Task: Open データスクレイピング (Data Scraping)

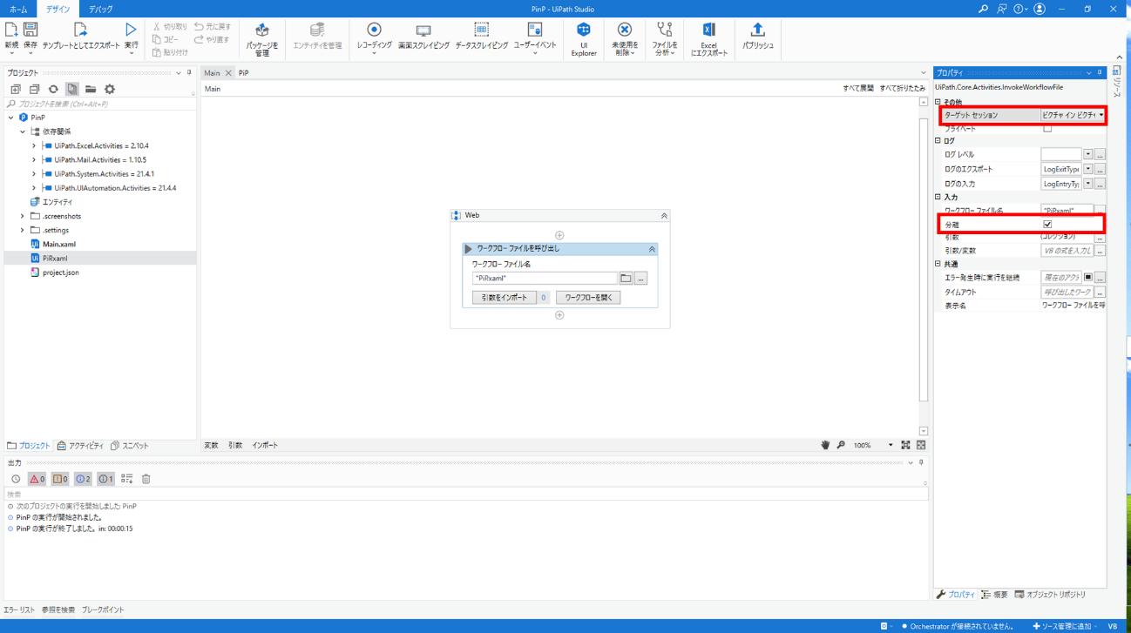Action: point(481,36)
